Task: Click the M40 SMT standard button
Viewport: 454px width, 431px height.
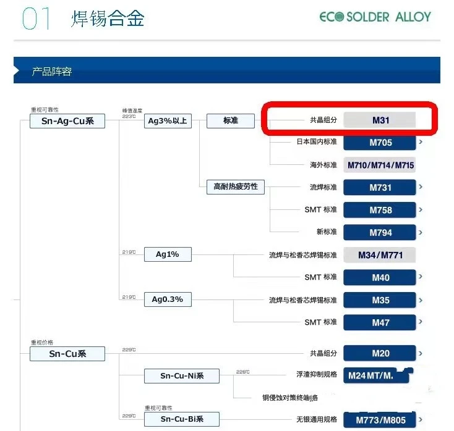Action: 380,278
